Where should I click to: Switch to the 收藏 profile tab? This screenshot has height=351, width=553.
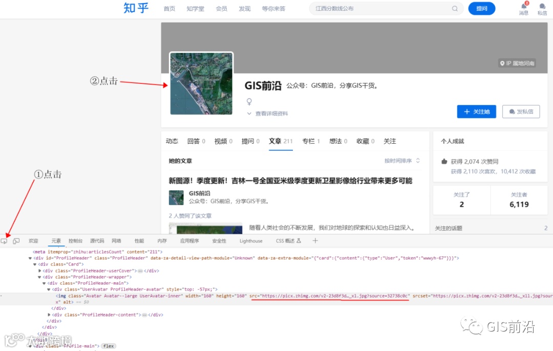[366, 141]
